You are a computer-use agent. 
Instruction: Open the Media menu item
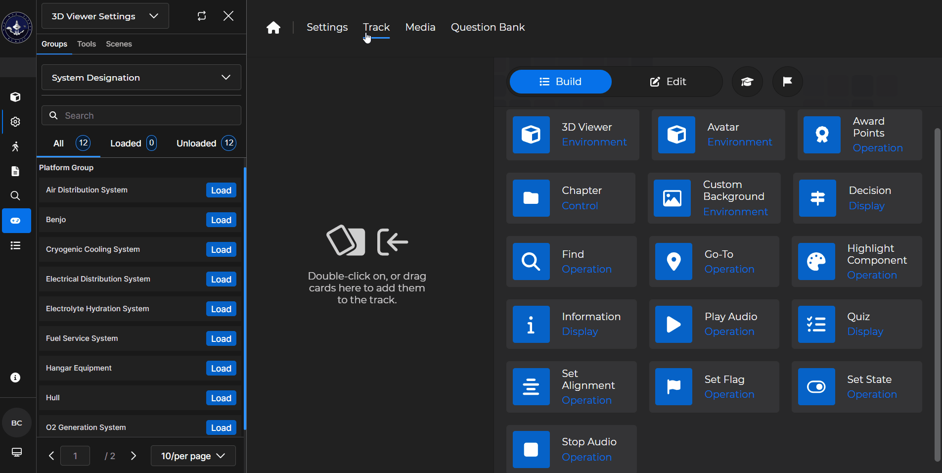(x=420, y=27)
